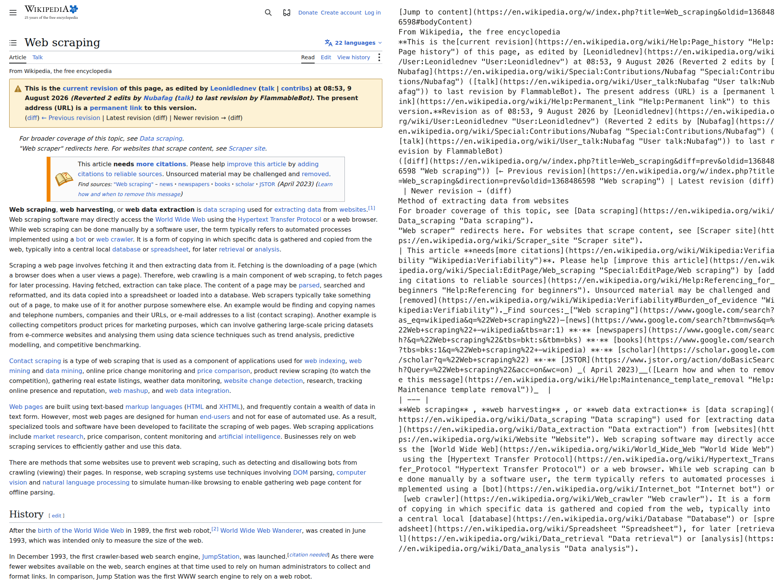The height and width of the screenshot is (587, 783).
Task: Click the DOM link
Action: [301, 472]
